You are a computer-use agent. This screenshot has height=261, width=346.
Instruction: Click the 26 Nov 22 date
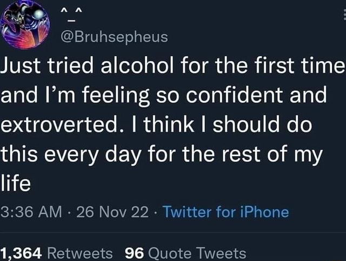tap(113, 211)
